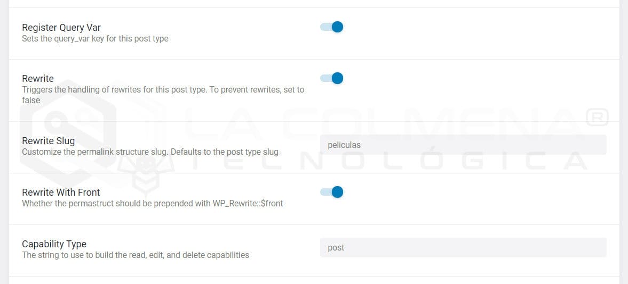The height and width of the screenshot is (284, 628).
Task: Toggle the Register Query Var switch
Action: (x=331, y=27)
